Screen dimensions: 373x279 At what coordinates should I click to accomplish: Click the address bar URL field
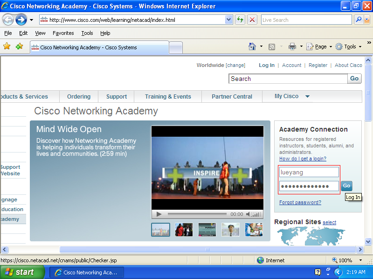[x=132, y=20]
